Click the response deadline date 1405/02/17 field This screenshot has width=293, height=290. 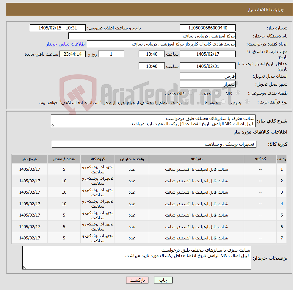208,54
